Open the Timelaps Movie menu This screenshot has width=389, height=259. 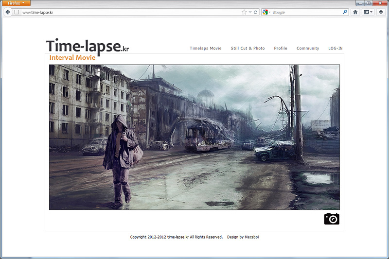pos(206,48)
